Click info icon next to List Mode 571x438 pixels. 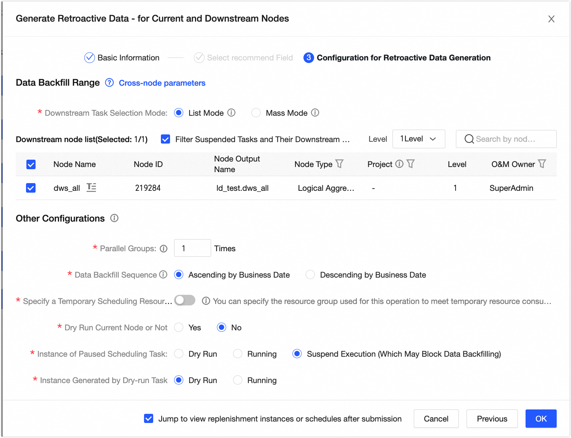tap(231, 113)
